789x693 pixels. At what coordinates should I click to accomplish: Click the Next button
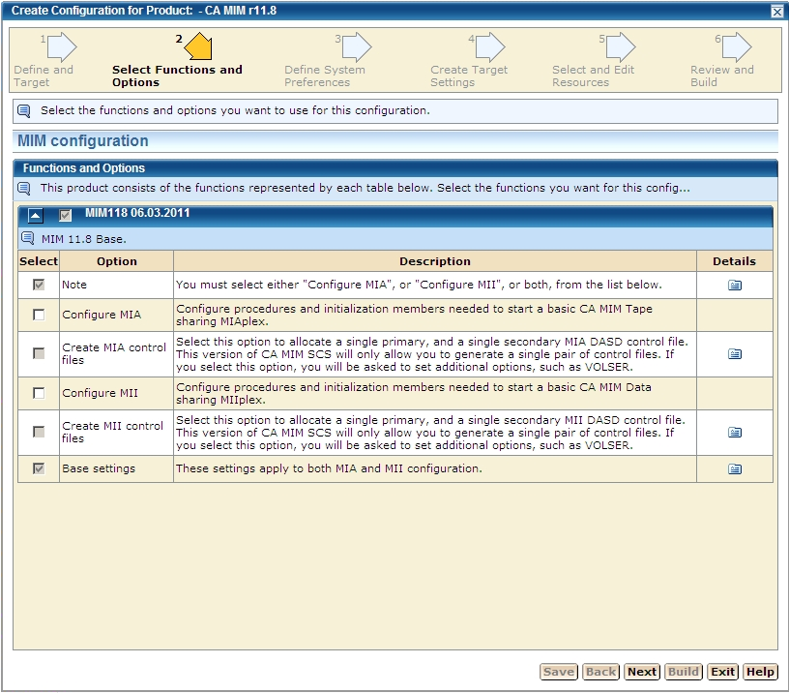[x=641, y=672]
